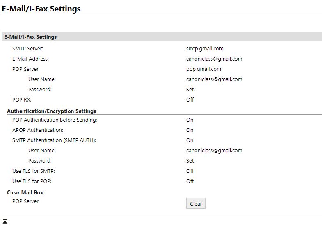322x226 pixels.
Task: Click the Clear button for POP Server
Action: pyautogui.click(x=196, y=203)
